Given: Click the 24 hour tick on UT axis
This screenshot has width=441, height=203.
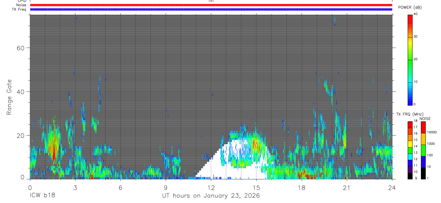Looking at the screenshot, I should (x=392, y=187).
